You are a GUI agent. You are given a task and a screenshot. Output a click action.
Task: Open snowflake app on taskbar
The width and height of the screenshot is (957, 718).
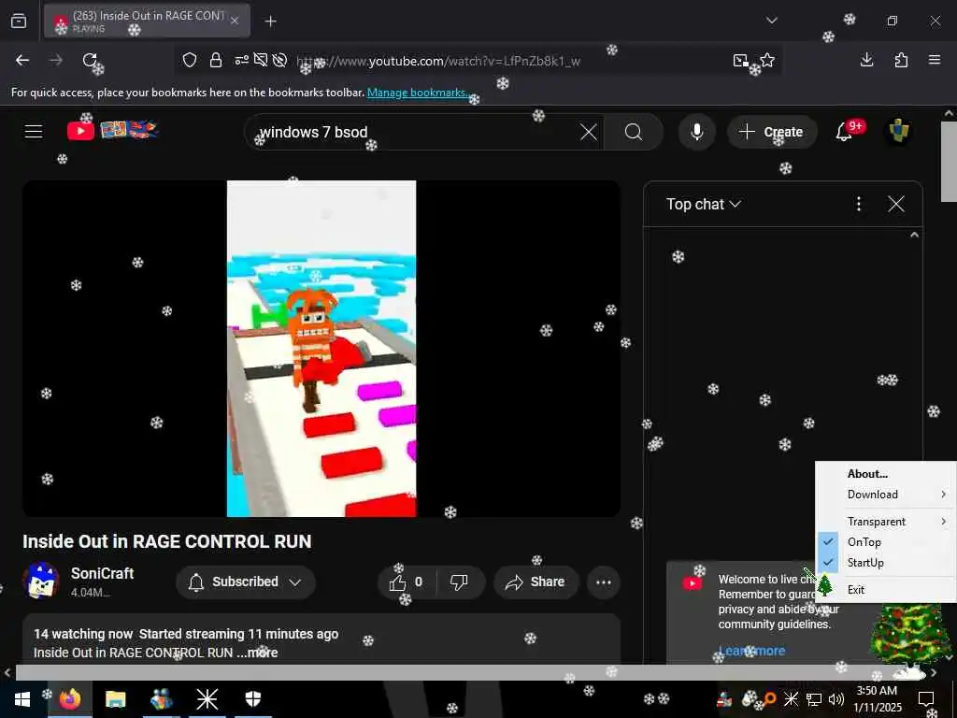point(207,699)
